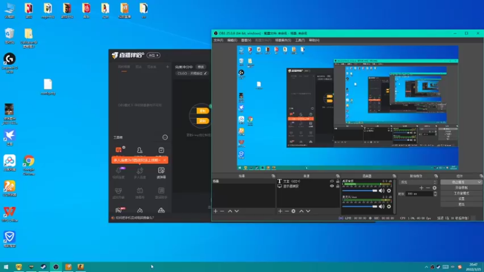Toggle 工作室模式 in OBS controls
484x272 pixels.
[x=462, y=193]
